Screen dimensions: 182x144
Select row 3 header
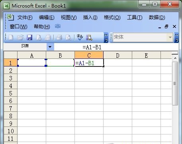10,78
